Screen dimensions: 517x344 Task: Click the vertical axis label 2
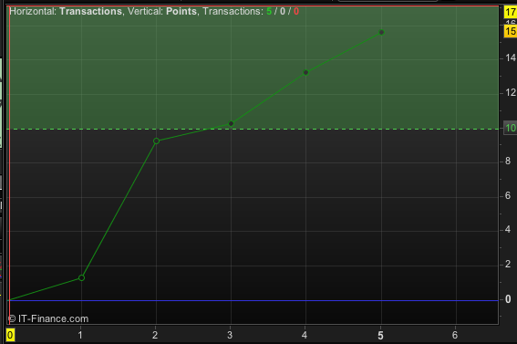(508, 265)
